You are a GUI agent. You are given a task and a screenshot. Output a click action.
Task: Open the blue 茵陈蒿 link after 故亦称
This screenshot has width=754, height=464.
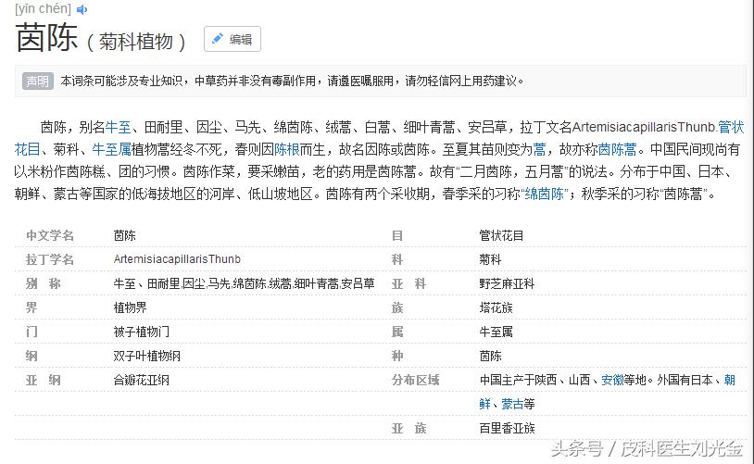(x=617, y=149)
